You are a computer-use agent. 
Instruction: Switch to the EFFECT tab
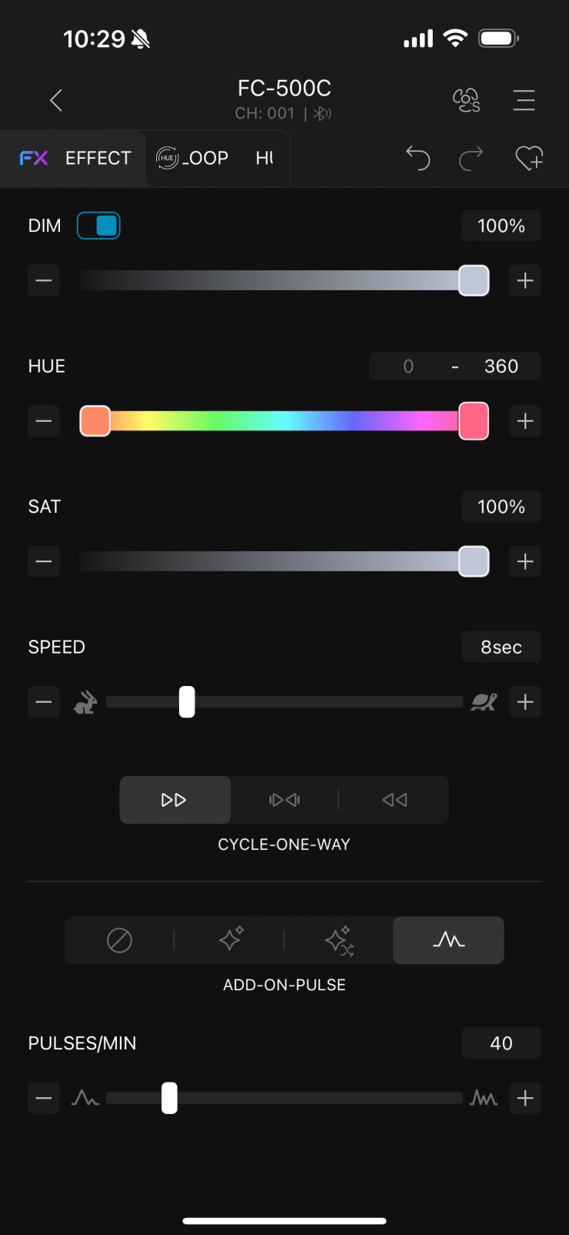pos(75,158)
